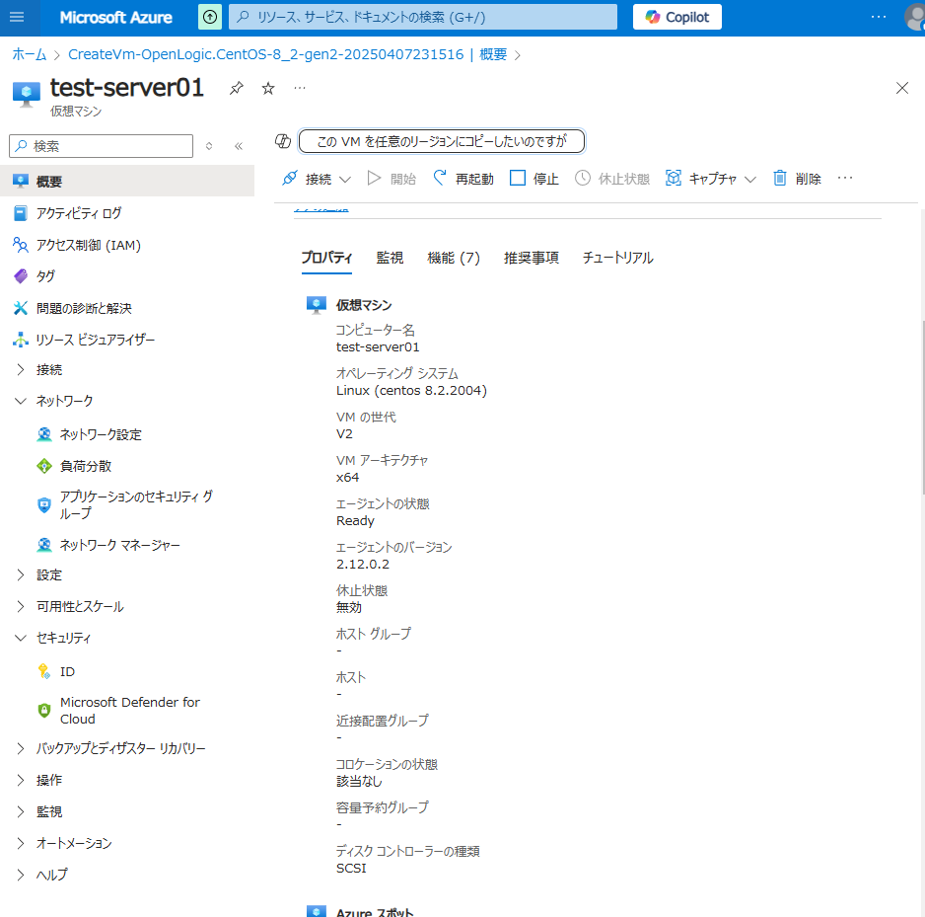Screen dimensions: 925x917
Task: Toggle expand/collapse all sidebar groups
Action: [209, 146]
